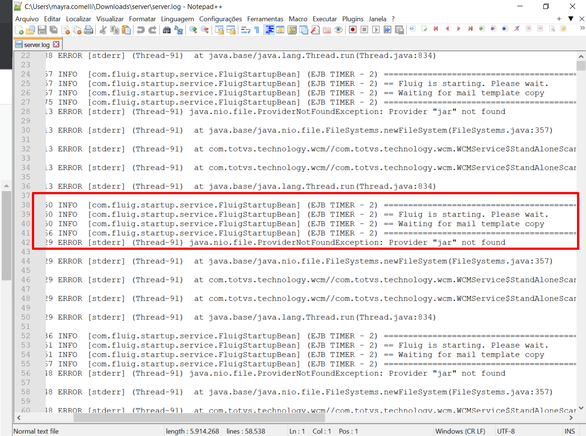Toggle show all characters pilcrow icon

[257, 30]
